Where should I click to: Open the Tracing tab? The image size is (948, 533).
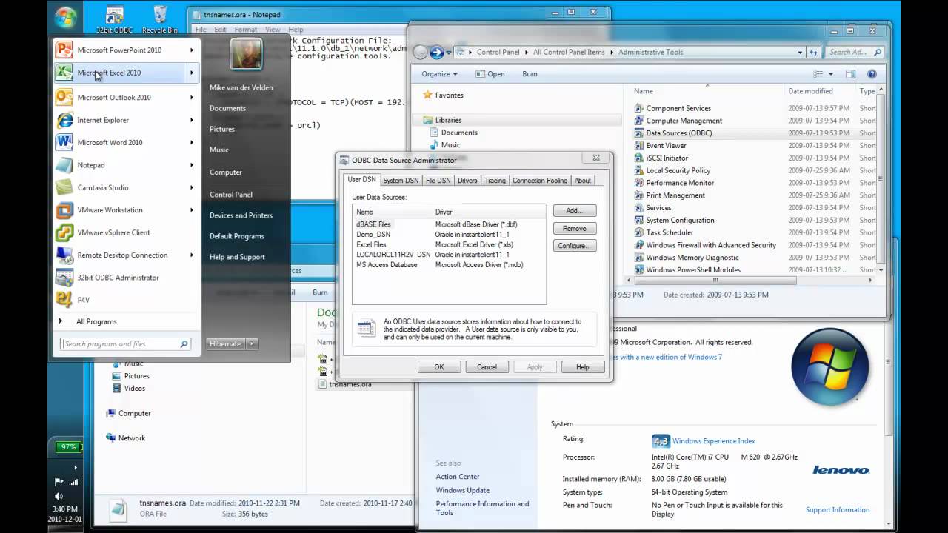[495, 181]
